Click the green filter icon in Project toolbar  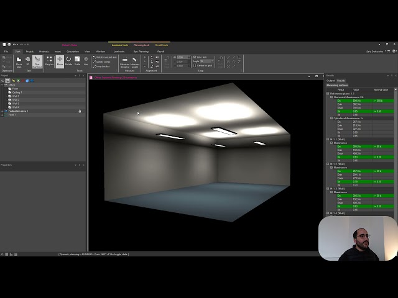18,81
